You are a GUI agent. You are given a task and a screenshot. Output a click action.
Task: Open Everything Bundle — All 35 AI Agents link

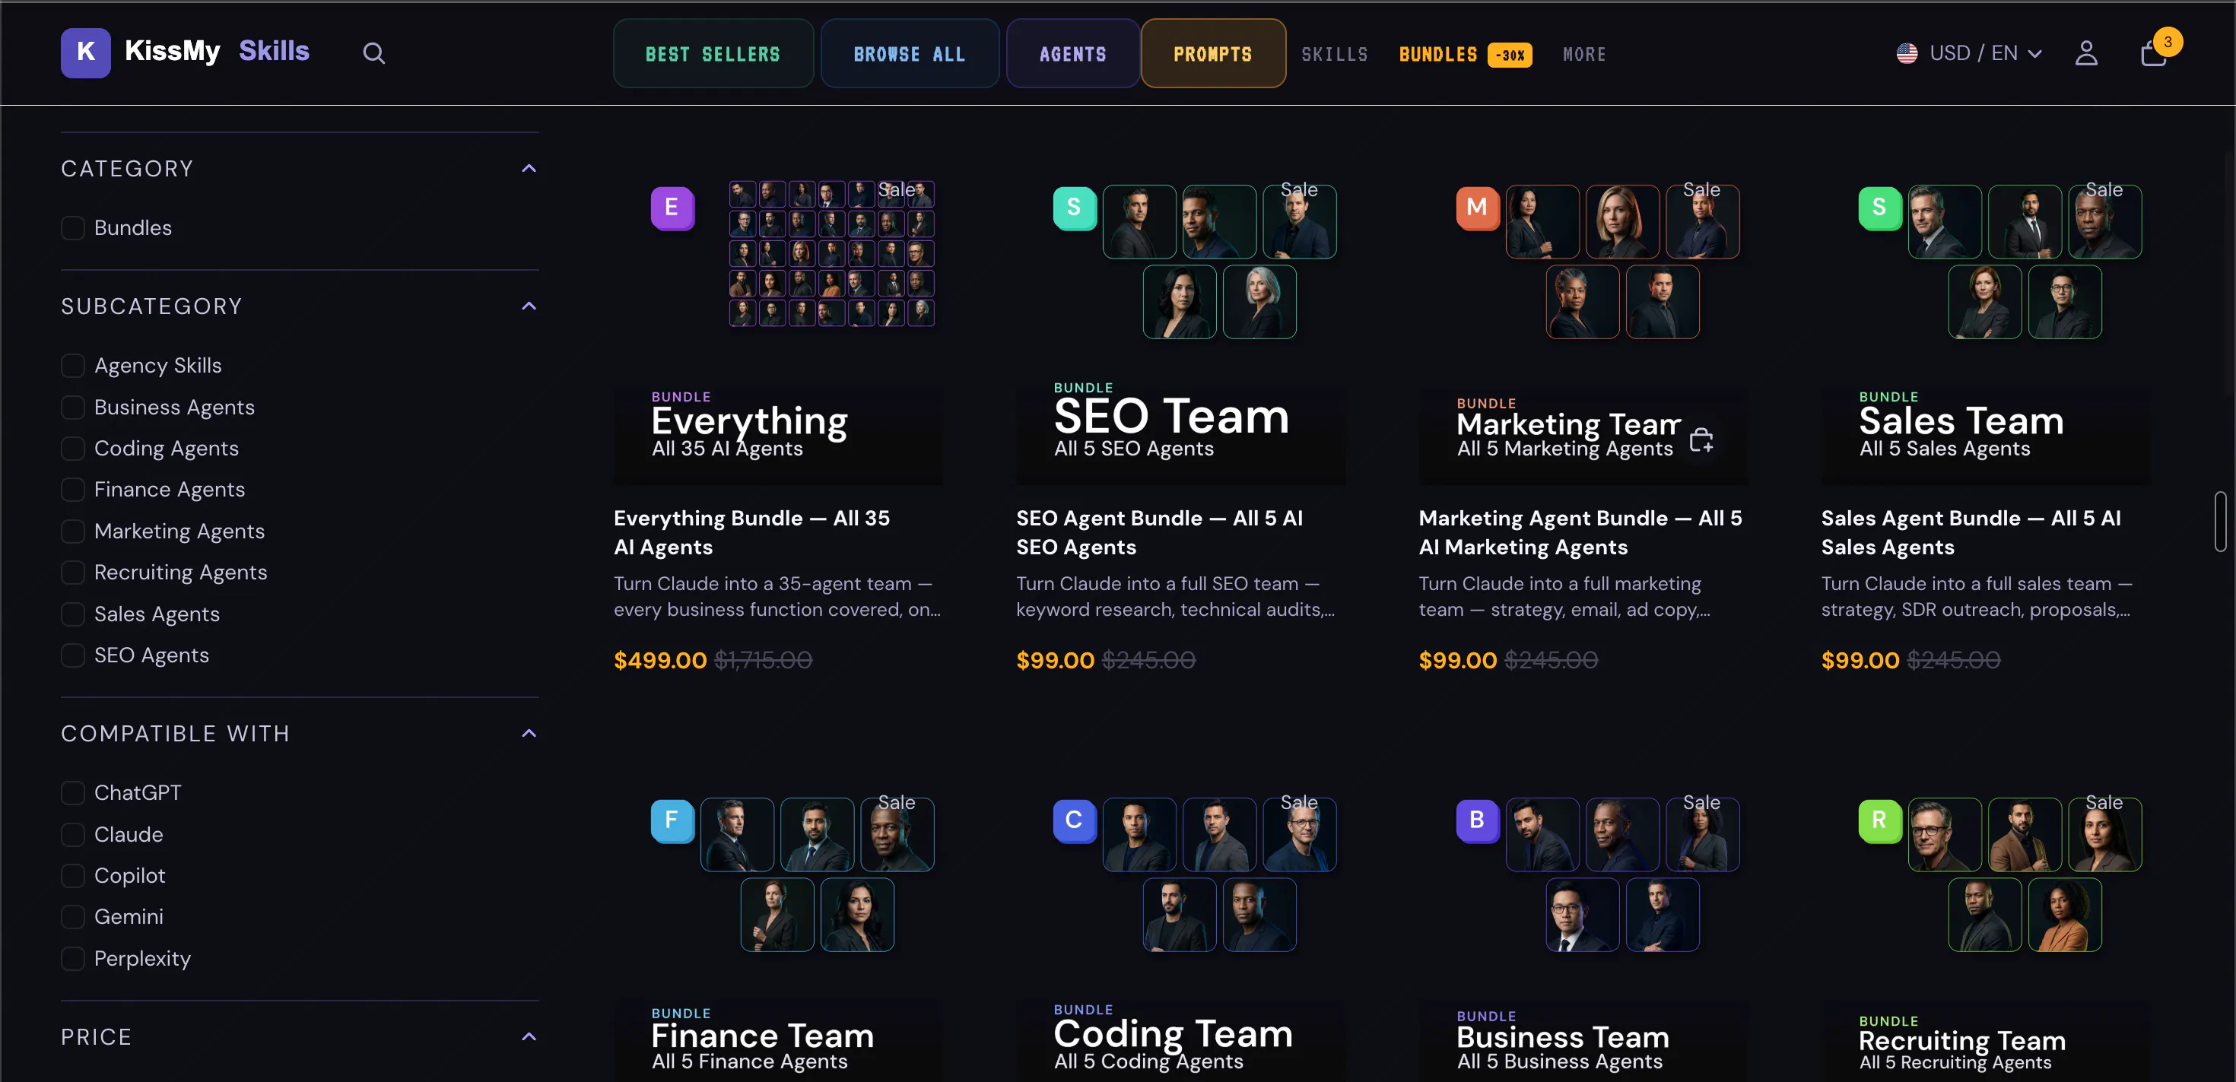(751, 533)
